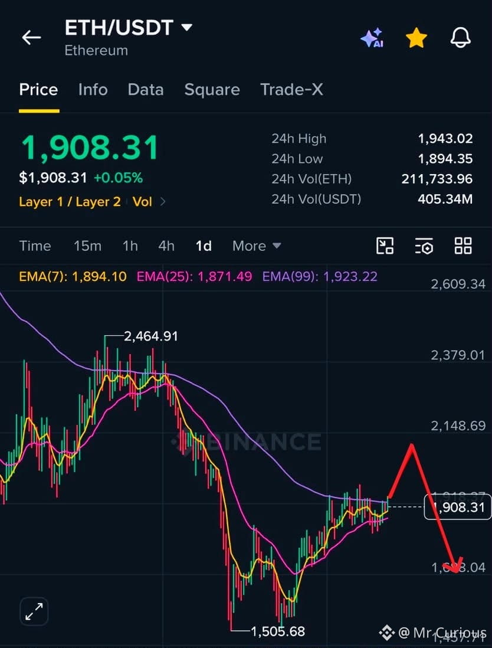Select the Time chart interval
492x648 pixels.
35,246
